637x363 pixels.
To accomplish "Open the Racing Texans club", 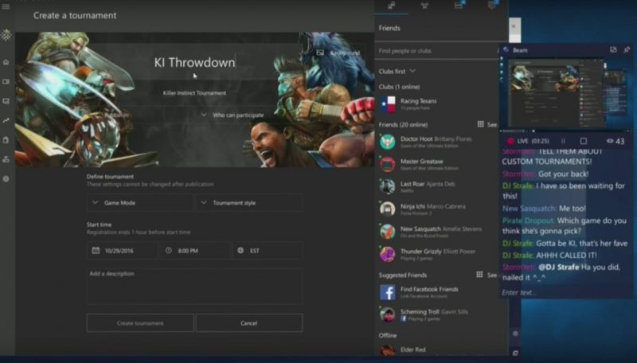I will click(x=437, y=104).
